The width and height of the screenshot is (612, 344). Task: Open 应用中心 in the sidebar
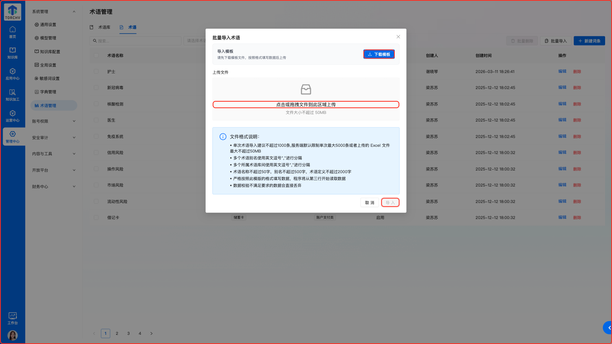pos(13,75)
